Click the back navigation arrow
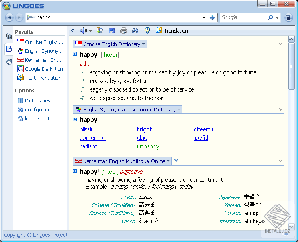This screenshot has width=298, height=242. coord(9,17)
